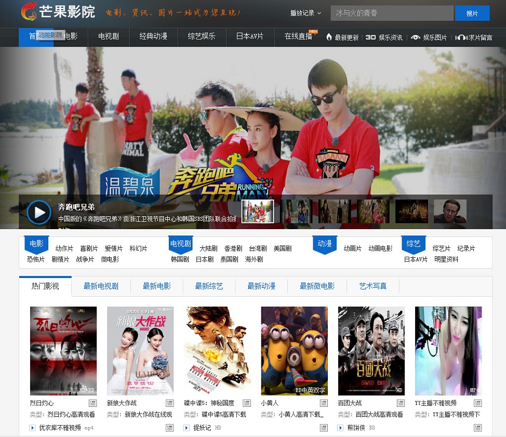Image resolution: width=506 pixels, height=437 pixels.
Task: Open 经典动漫 in the main navigation
Action: (x=153, y=36)
